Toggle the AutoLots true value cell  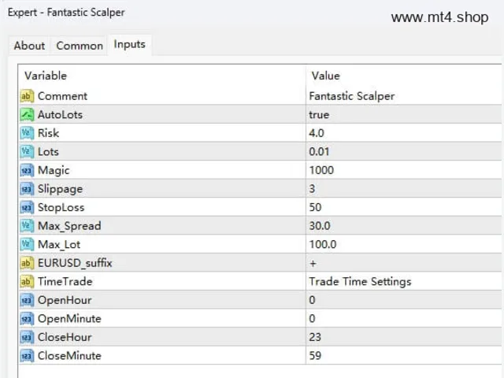[x=404, y=115]
